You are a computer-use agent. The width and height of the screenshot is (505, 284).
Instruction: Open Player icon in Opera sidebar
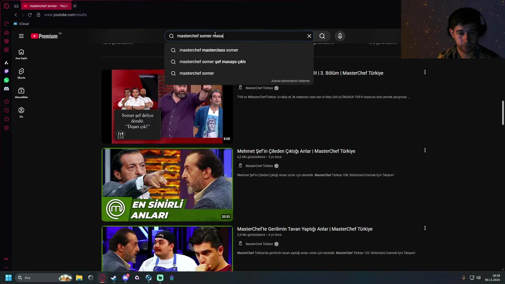point(6,102)
